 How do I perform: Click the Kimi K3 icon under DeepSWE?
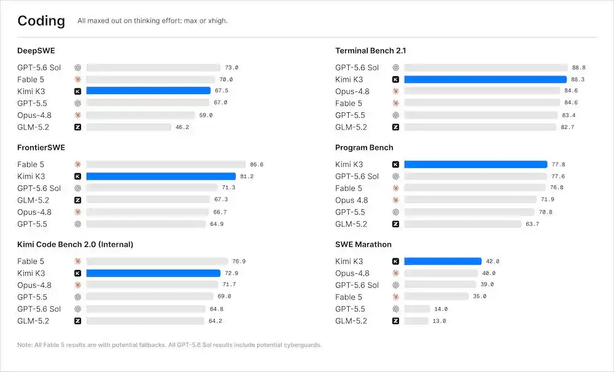pyautogui.click(x=77, y=91)
